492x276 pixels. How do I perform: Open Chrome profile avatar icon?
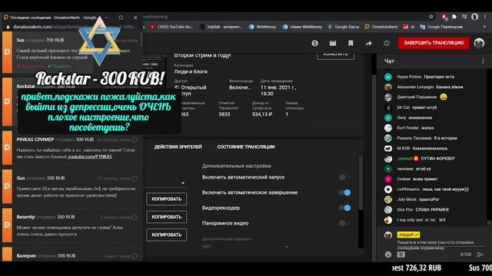coord(474,17)
